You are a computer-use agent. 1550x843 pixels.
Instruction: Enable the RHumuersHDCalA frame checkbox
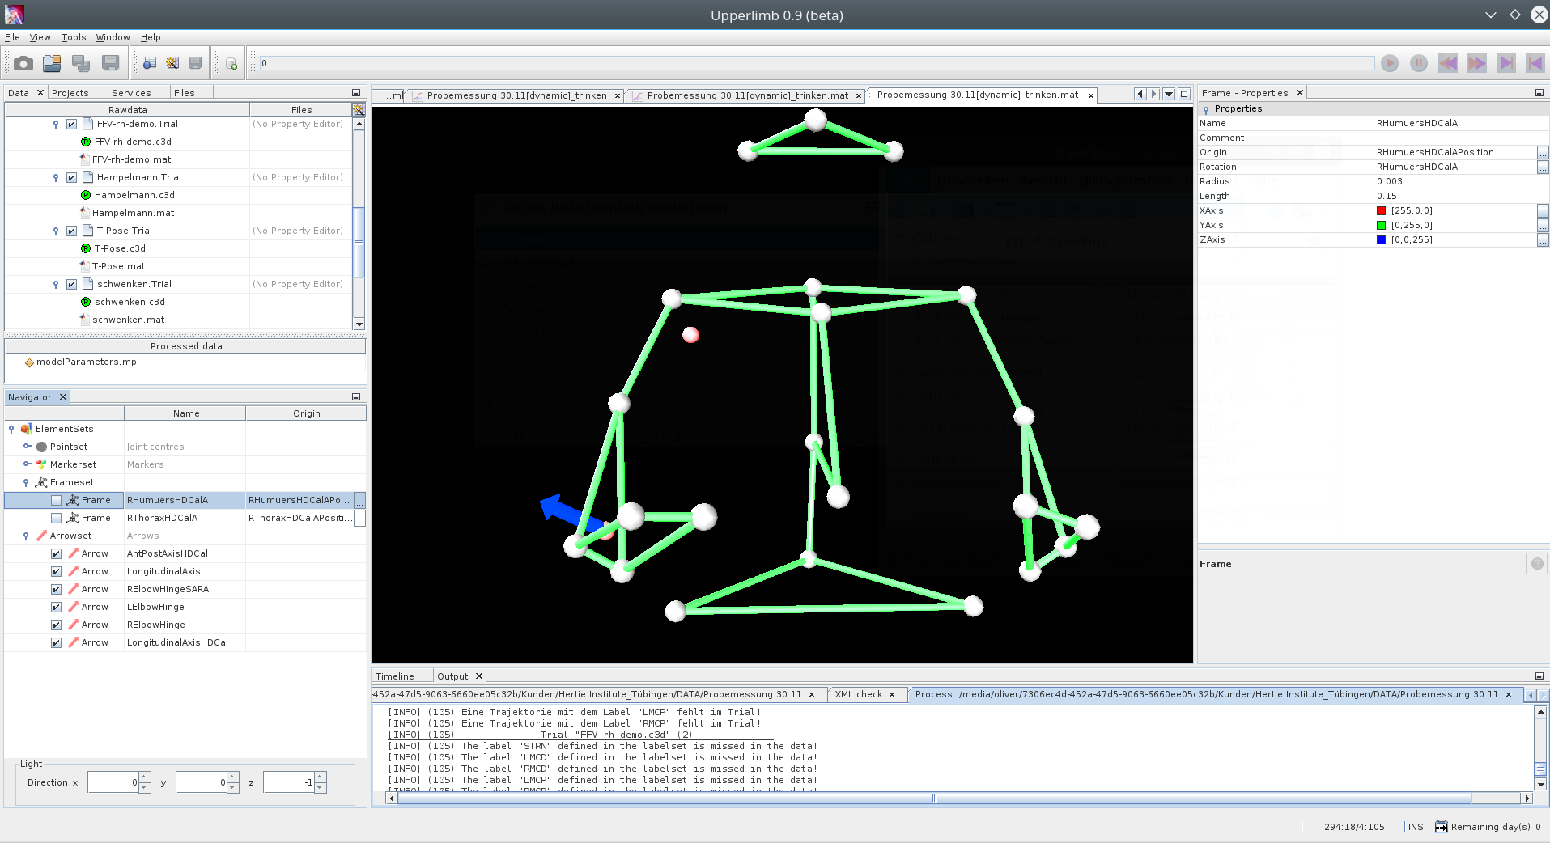[57, 500]
